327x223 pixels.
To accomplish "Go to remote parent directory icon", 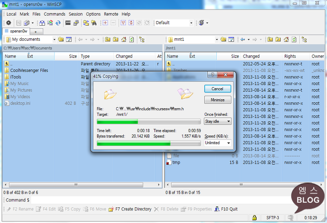I will [270, 39].
